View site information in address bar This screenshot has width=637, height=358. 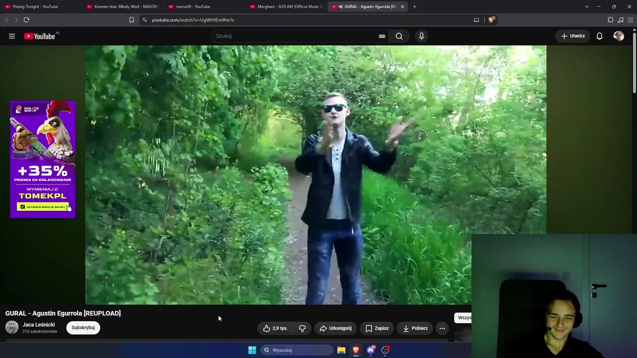pos(144,20)
